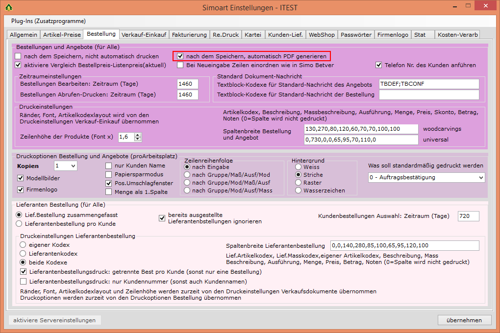Viewport: 500px width, 333px height.
Task: Select the Raster background radio button
Action: pyautogui.click(x=299, y=182)
